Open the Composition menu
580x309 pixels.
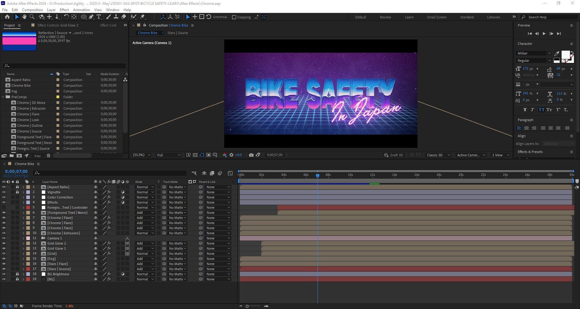point(32,10)
